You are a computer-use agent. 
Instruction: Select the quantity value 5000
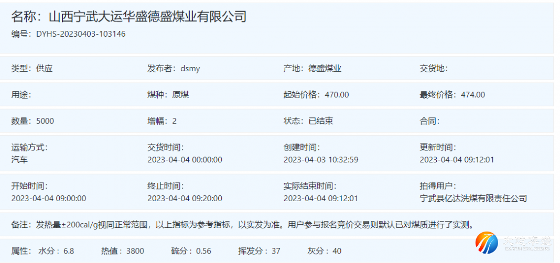pyautogui.click(x=45, y=121)
